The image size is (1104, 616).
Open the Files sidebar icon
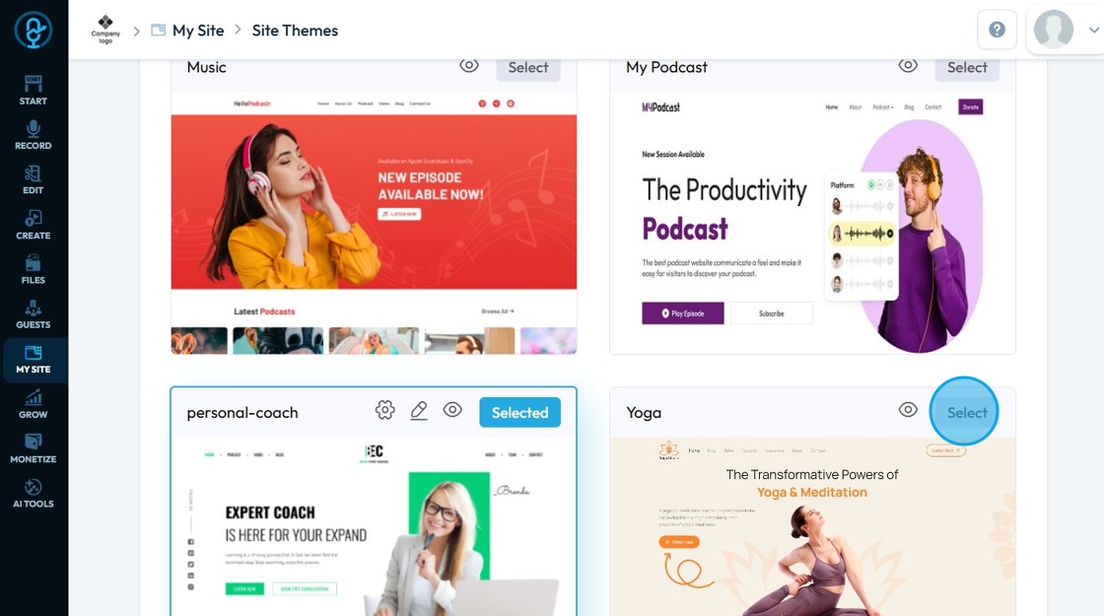coord(34,270)
